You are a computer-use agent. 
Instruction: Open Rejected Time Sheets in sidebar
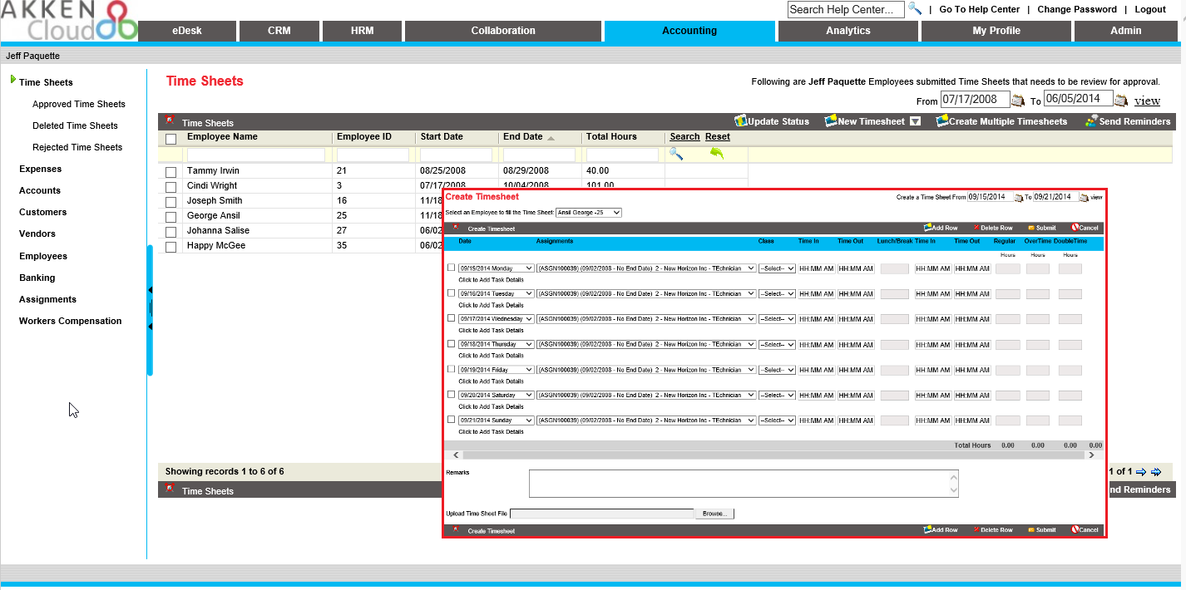[77, 147]
